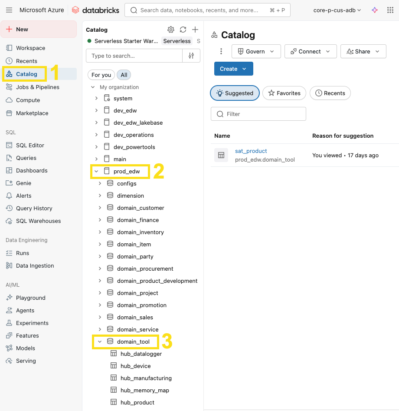Open catalog search filter options icon
This screenshot has height=411, width=399.
point(191,56)
